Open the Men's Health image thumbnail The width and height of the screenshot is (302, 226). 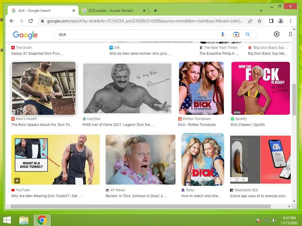pos(44,88)
